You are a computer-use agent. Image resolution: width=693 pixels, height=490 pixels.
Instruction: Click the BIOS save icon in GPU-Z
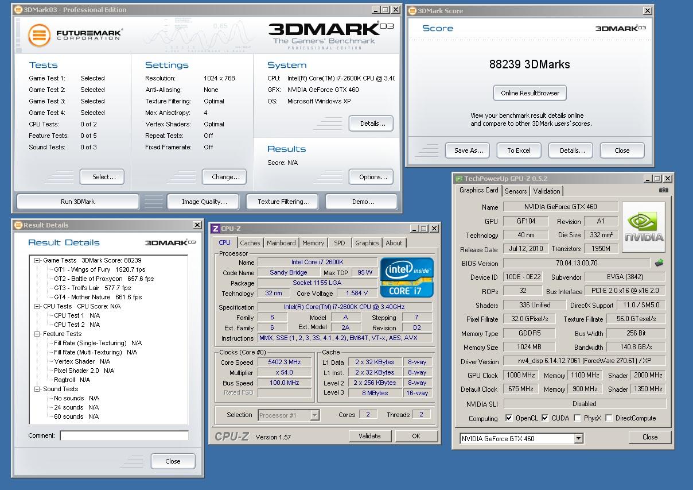(660, 263)
